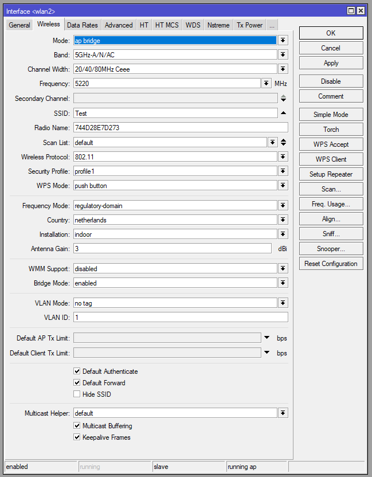Open the Sniff... tool
Image resolution: width=372 pixels, height=477 pixels.
point(331,234)
